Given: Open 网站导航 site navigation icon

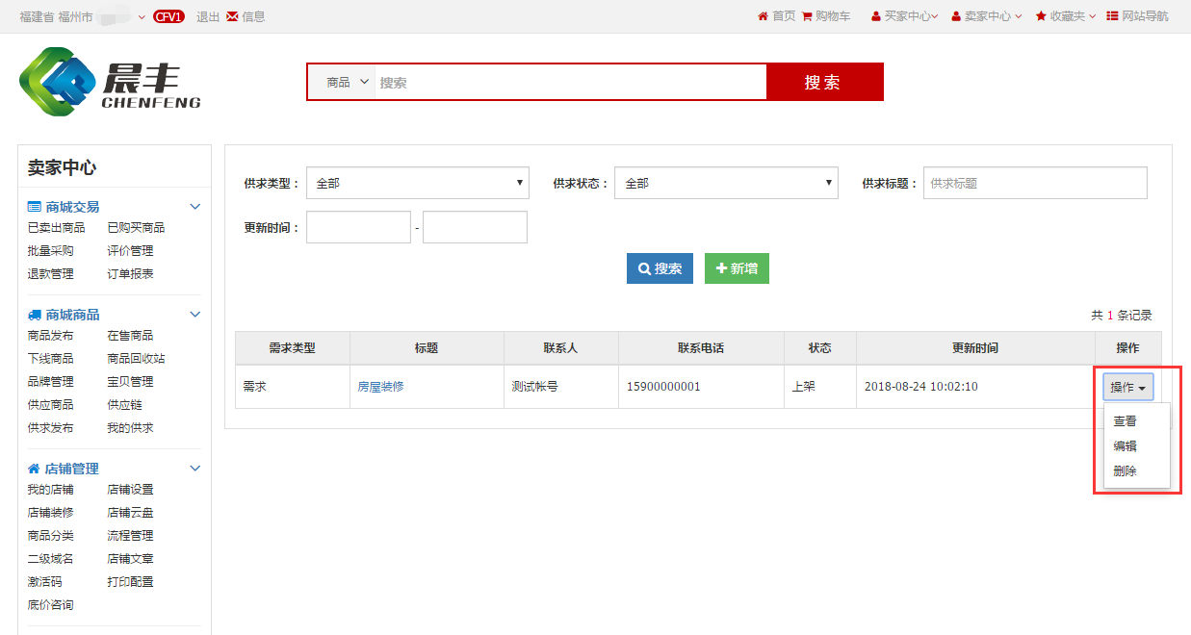Looking at the screenshot, I should click(1112, 16).
